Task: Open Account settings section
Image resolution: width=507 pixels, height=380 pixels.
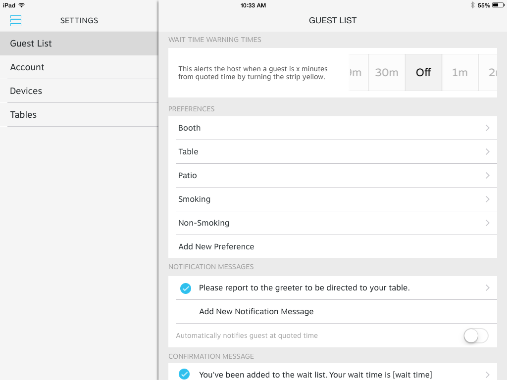Action: point(79,67)
